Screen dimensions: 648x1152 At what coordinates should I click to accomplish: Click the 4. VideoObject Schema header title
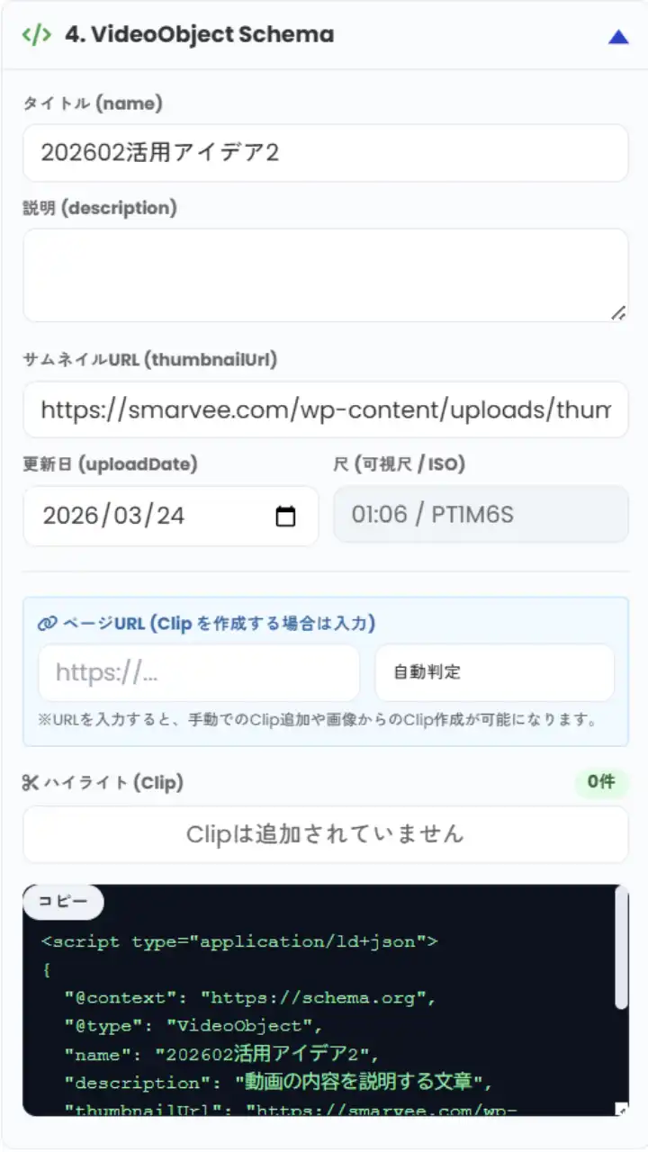pos(199,35)
